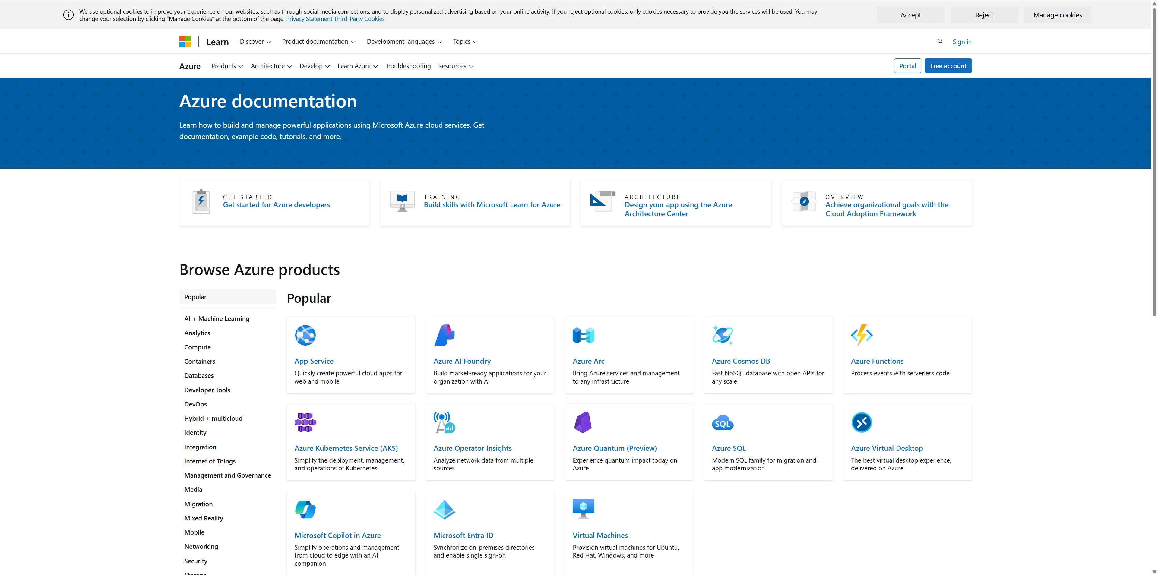Click the App Service globe icon

point(305,335)
